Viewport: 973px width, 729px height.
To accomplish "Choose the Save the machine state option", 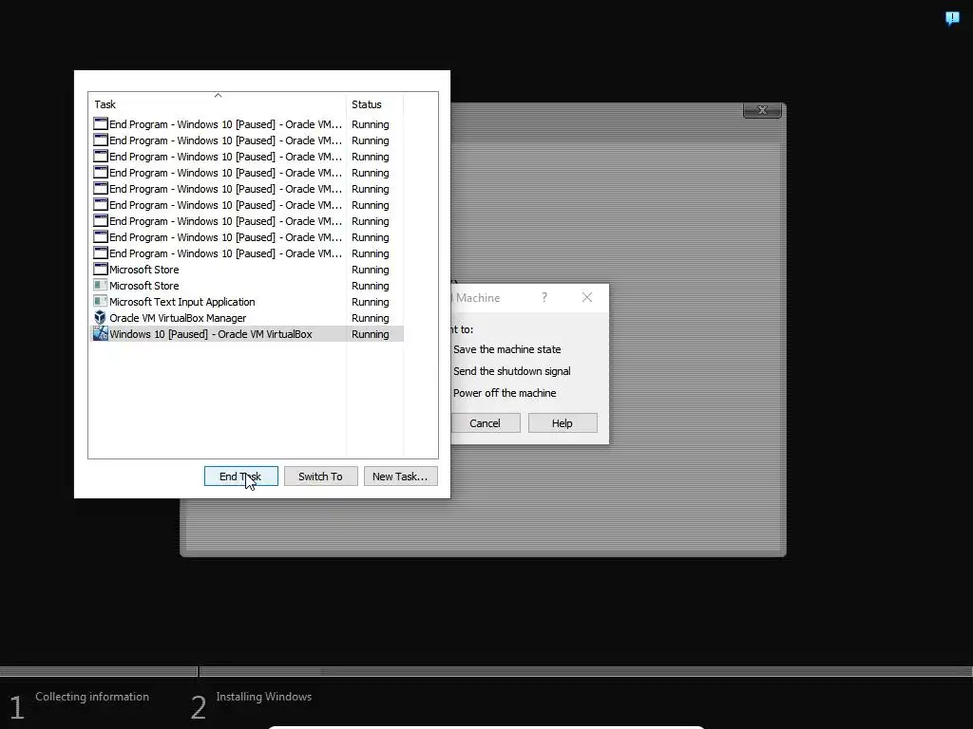I will tap(507, 349).
